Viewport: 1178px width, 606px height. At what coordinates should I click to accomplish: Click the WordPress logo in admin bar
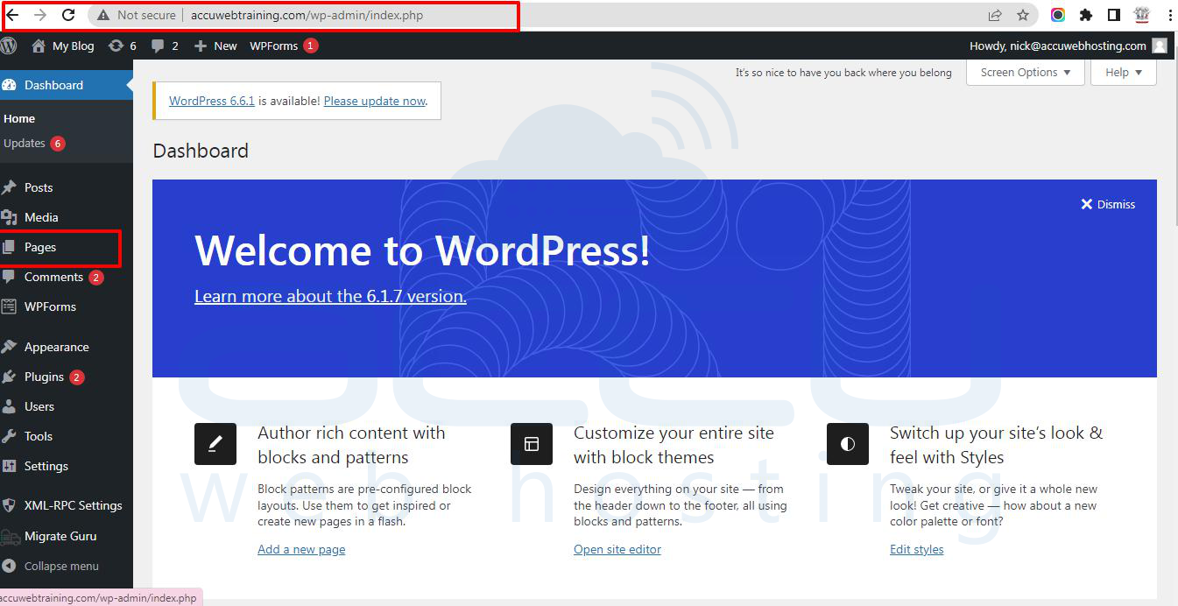tap(8, 46)
